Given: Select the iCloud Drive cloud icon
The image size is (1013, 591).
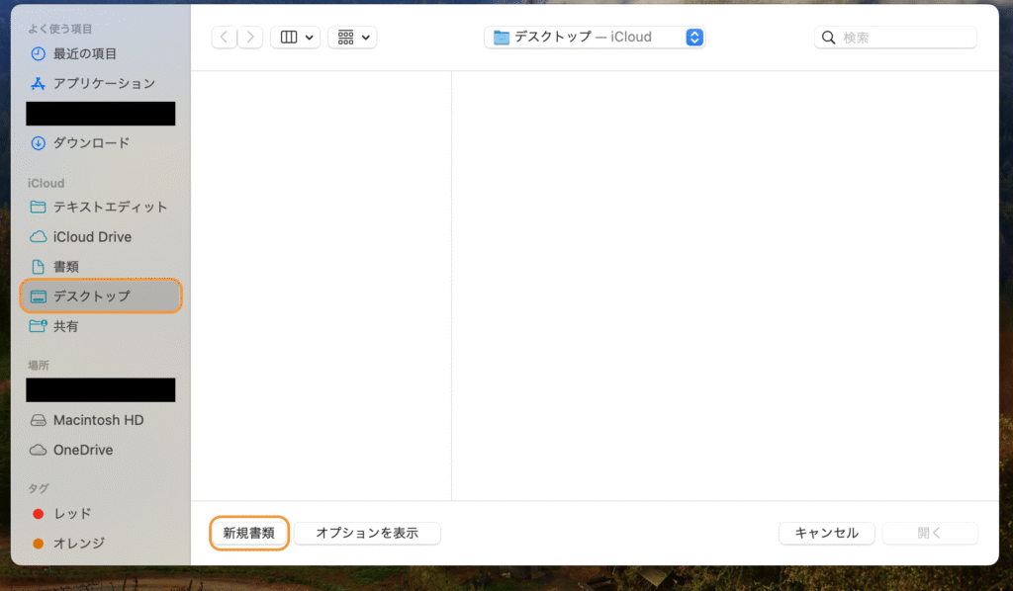Looking at the screenshot, I should [x=39, y=236].
